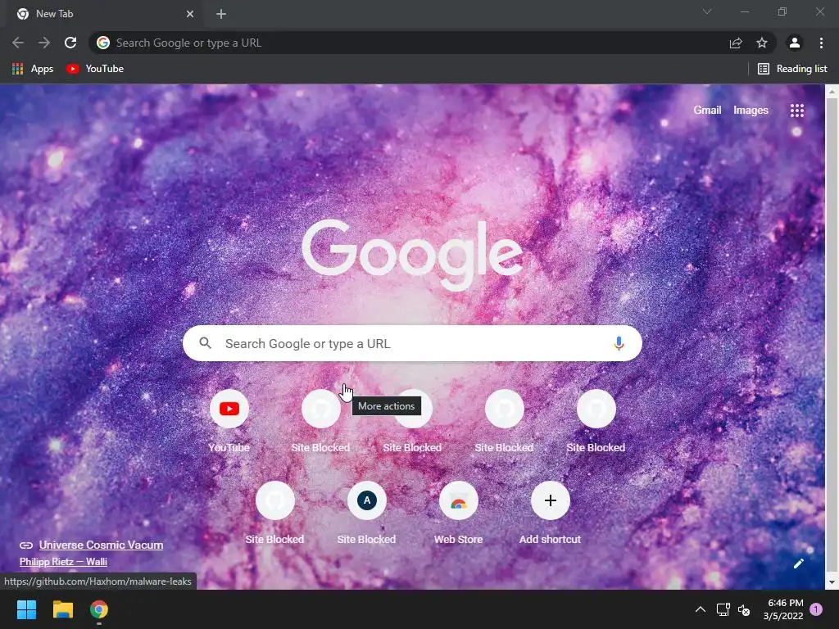839x629 pixels.
Task: Reload the current page
Action: click(x=70, y=43)
